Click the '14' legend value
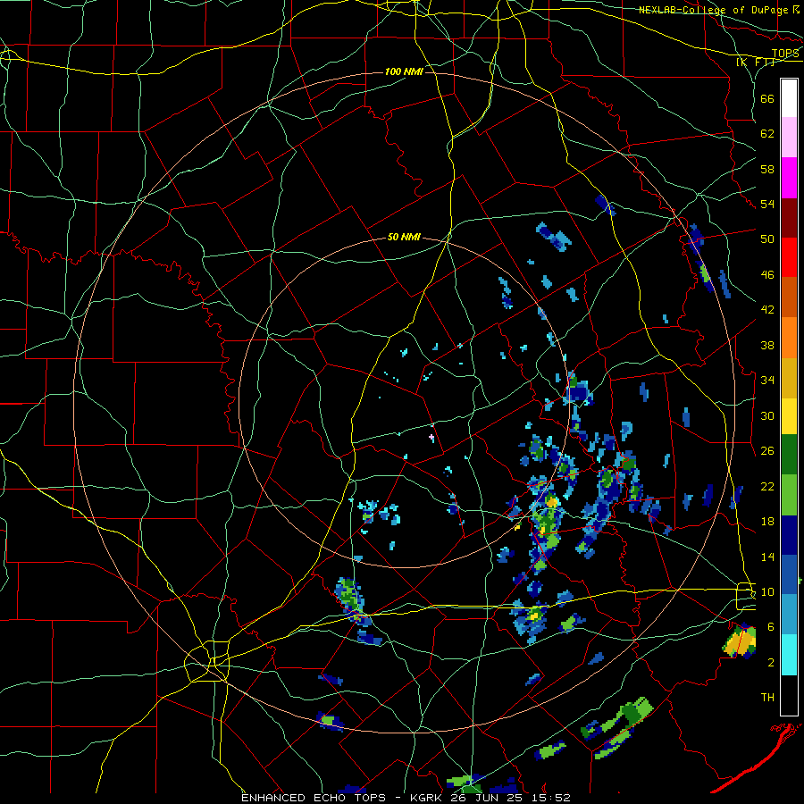Viewport: 804px width, 804px height. (x=767, y=557)
